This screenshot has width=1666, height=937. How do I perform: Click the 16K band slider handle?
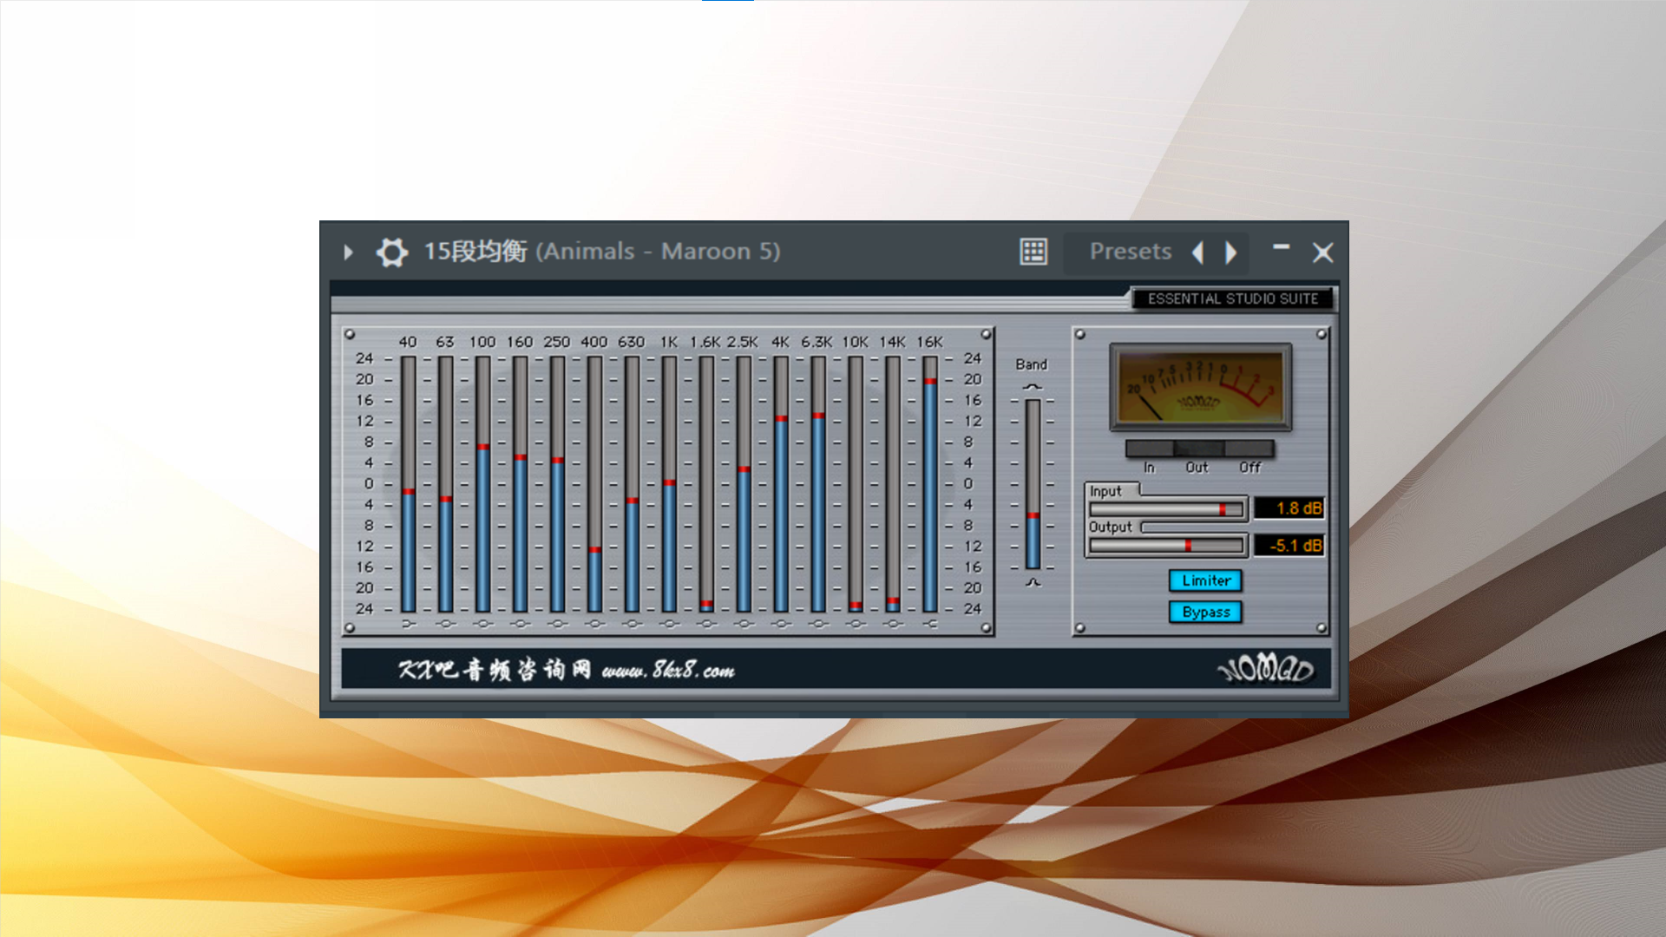click(x=931, y=381)
